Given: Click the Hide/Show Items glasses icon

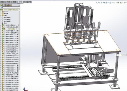Looking at the screenshot, I should [x=114, y=3].
